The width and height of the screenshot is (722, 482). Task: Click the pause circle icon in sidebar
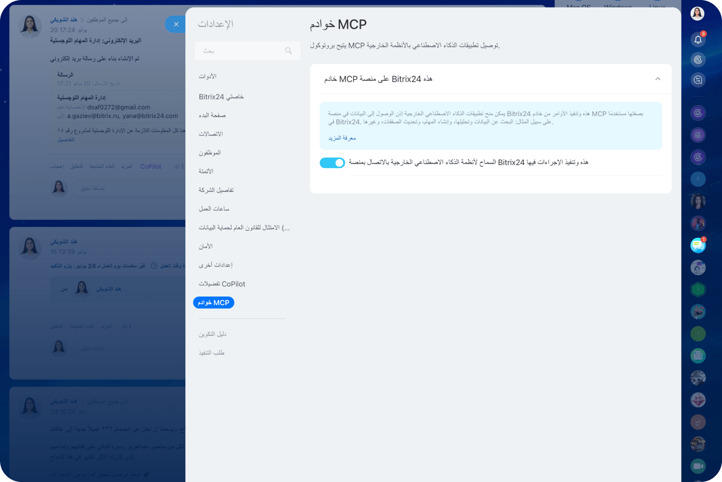coord(698,179)
